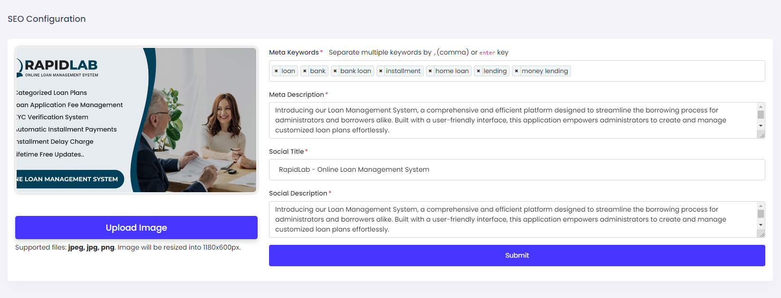Delete the 'money lending' keyword tag
This screenshot has width=781, height=298.
(x=516, y=71)
